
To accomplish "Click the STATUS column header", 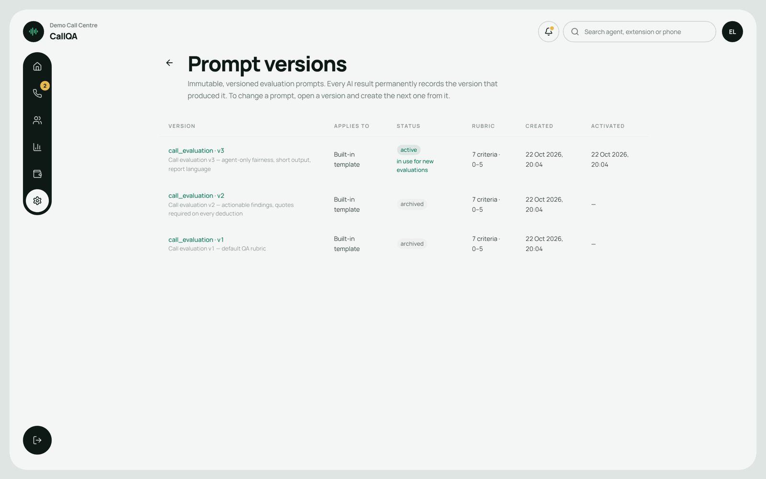I will [x=408, y=126].
